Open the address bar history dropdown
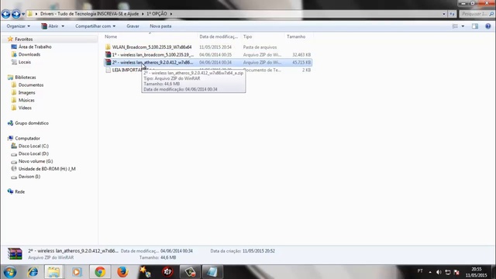Image resolution: width=496 pixels, height=279 pixels. 444,14
